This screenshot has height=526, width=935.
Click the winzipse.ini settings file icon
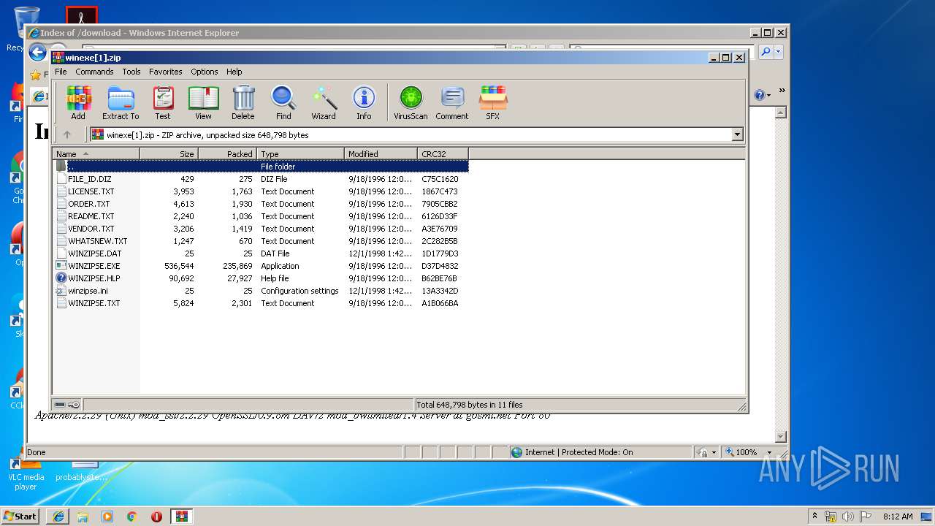point(61,291)
